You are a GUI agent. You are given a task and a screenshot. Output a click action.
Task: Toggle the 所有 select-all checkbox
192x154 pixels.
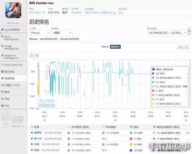point(31,127)
